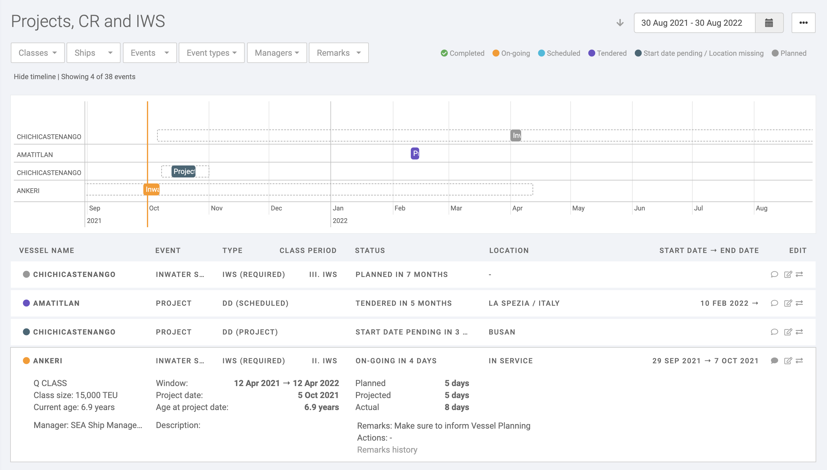This screenshot has width=827, height=470.
Task: Click the purple status dot for Amatitlan
Action: (x=26, y=303)
